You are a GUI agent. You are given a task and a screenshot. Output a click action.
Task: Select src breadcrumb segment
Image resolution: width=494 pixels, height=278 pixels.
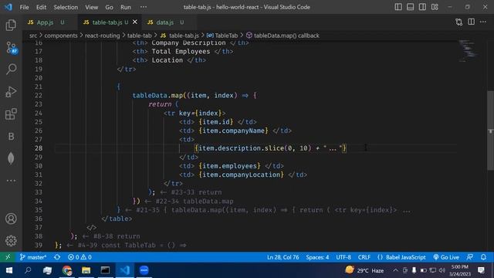pos(33,36)
